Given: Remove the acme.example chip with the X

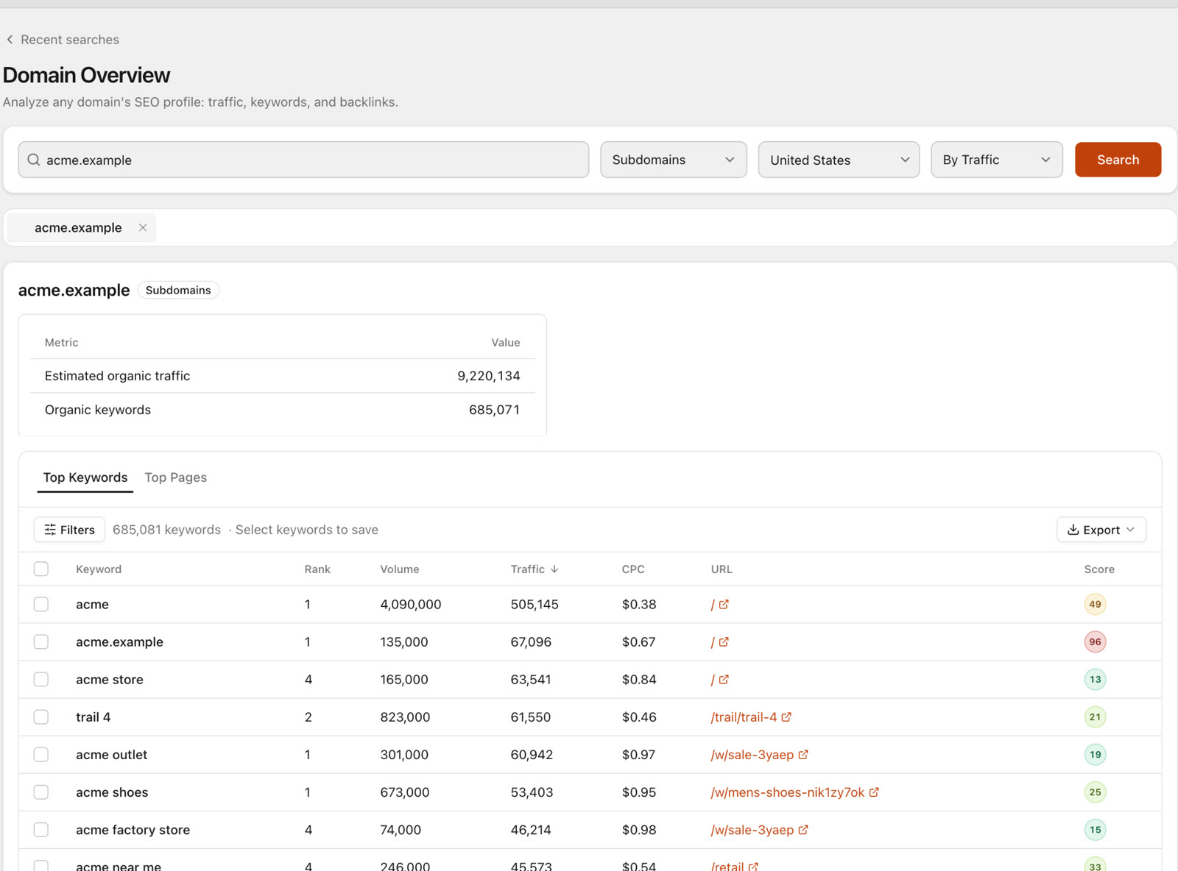Looking at the screenshot, I should tap(143, 228).
